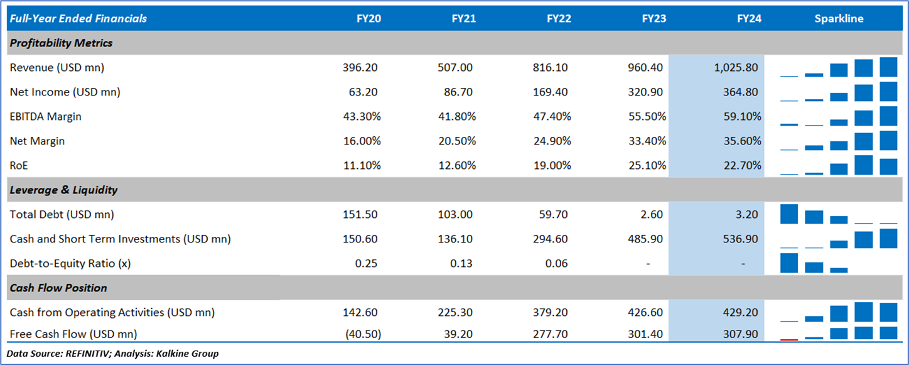Click the Leverage & Liquidity section heading
The image size is (909, 365).
64,190
